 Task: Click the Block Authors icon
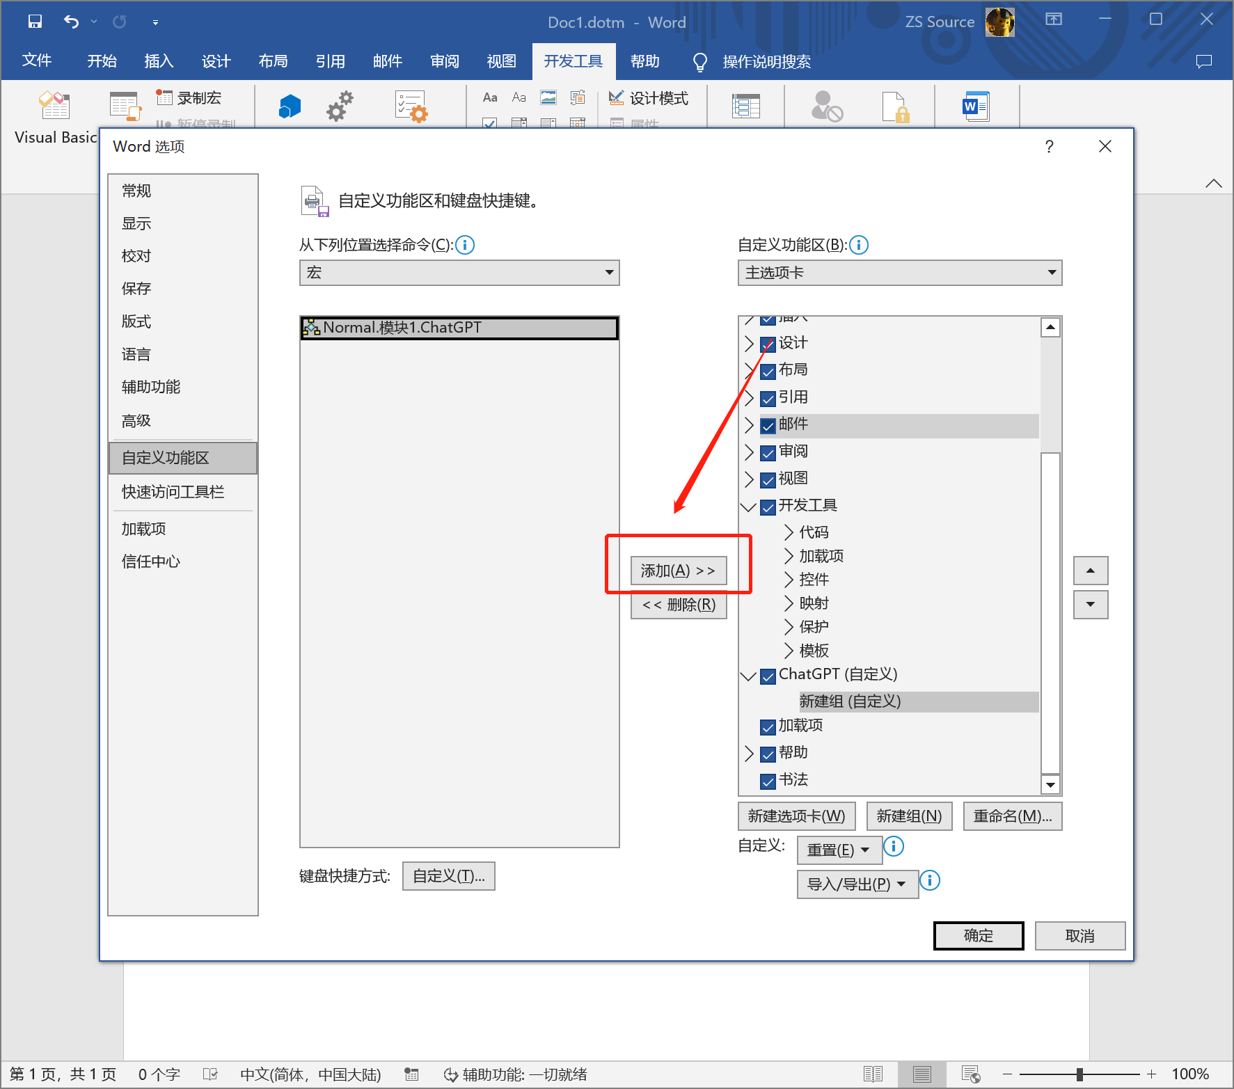826,106
